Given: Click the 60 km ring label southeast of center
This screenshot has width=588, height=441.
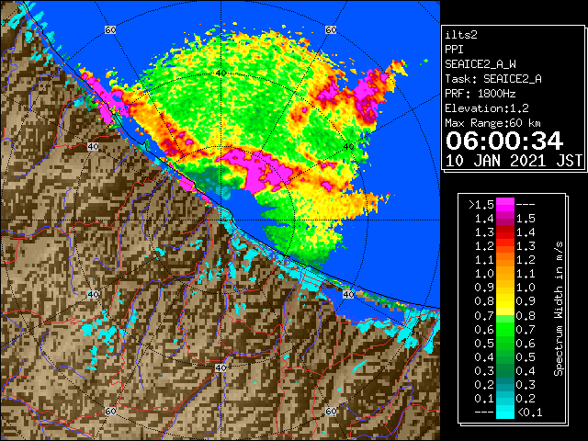Looking at the screenshot, I should [331, 411].
